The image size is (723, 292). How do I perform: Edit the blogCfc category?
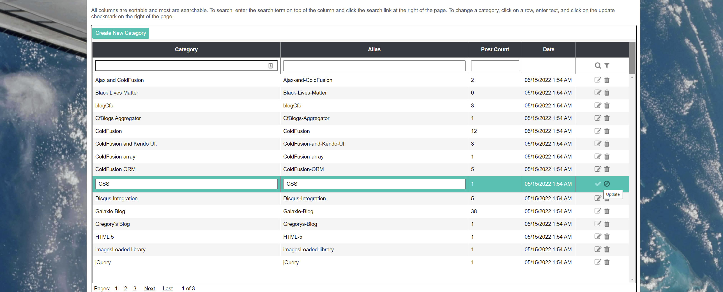[598, 105]
